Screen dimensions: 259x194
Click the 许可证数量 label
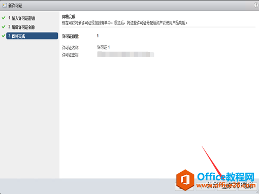tap(71, 36)
